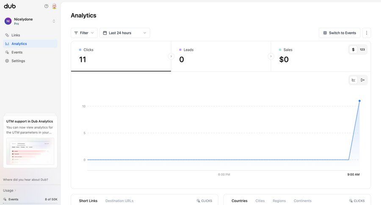Select the Leads metric tab
The height and width of the screenshot is (205, 381).
pyautogui.click(x=221, y=56)
